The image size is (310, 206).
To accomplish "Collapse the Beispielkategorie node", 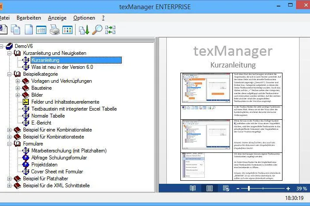I will coord(9,74).
